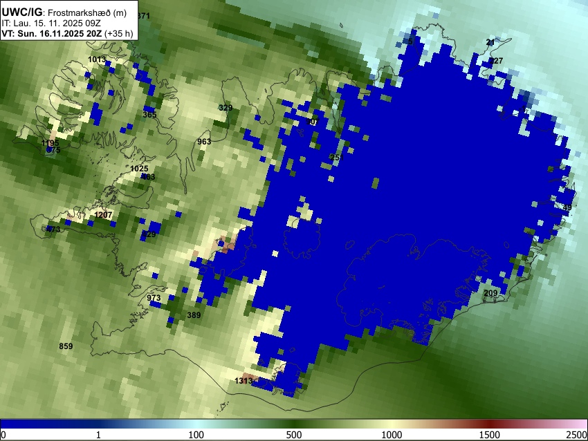Click the colorbar label 2500
This screenshot has width=588, height=441.
(x=577, y=435)
